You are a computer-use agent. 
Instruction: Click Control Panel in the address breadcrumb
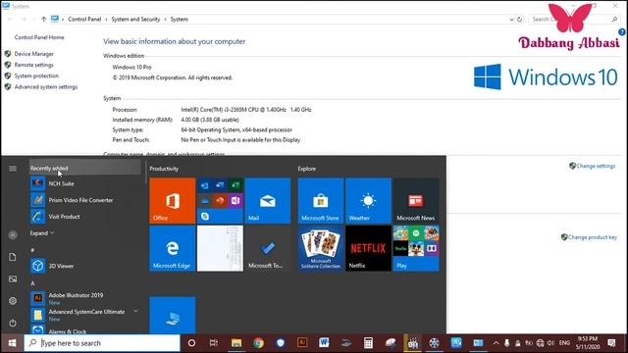[x=84, y=20]
